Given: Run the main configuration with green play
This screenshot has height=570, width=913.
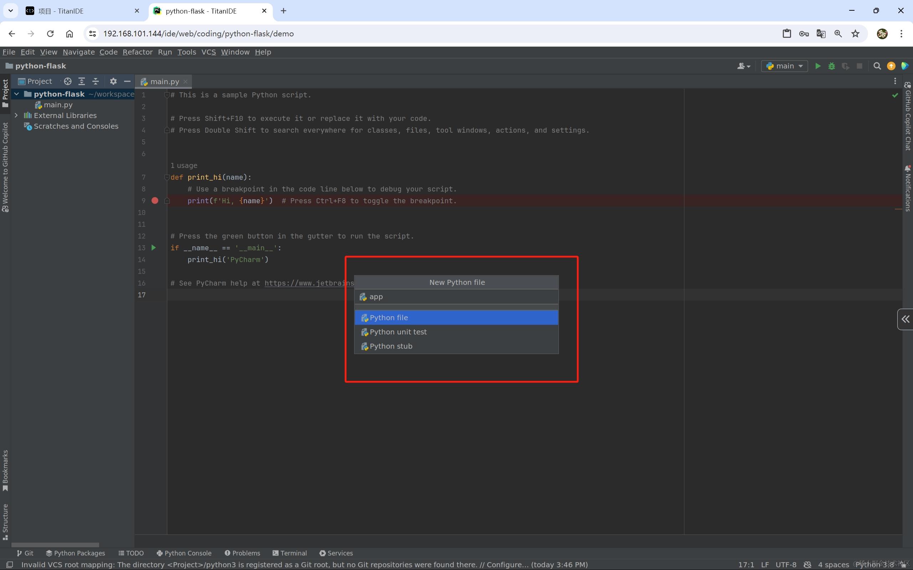Looking at the screenshot, I should [817, 66].
